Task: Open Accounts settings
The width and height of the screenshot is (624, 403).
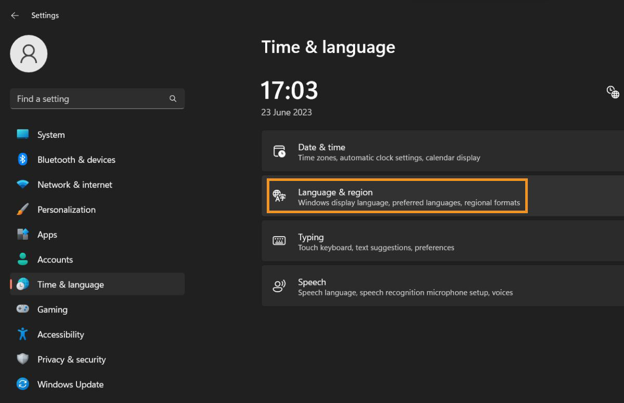Action: point(55,259)
